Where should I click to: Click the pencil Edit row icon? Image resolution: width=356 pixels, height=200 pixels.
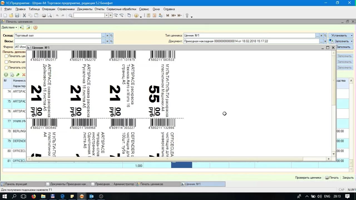(18, 75)
